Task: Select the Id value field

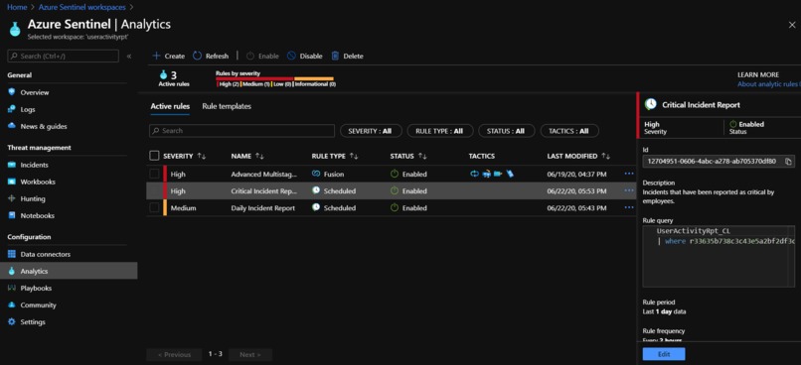Action: point(712,162)
